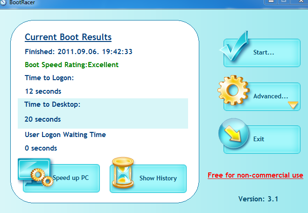Click the Exit button label
Image resolution: width=308 pixels, height=213 pixels.
tap(259, 139)
